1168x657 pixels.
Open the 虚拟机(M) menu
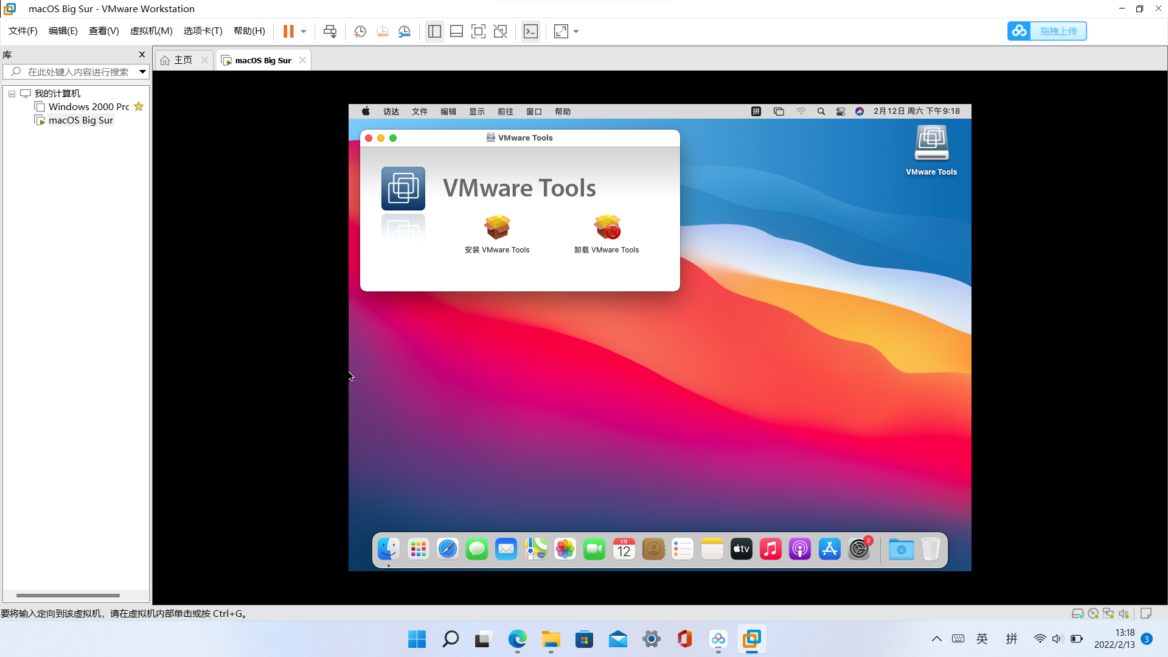151,31
